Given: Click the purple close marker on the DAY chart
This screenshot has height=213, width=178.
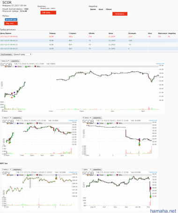Looking at the screenshot, I should click(x=150, y=188).
